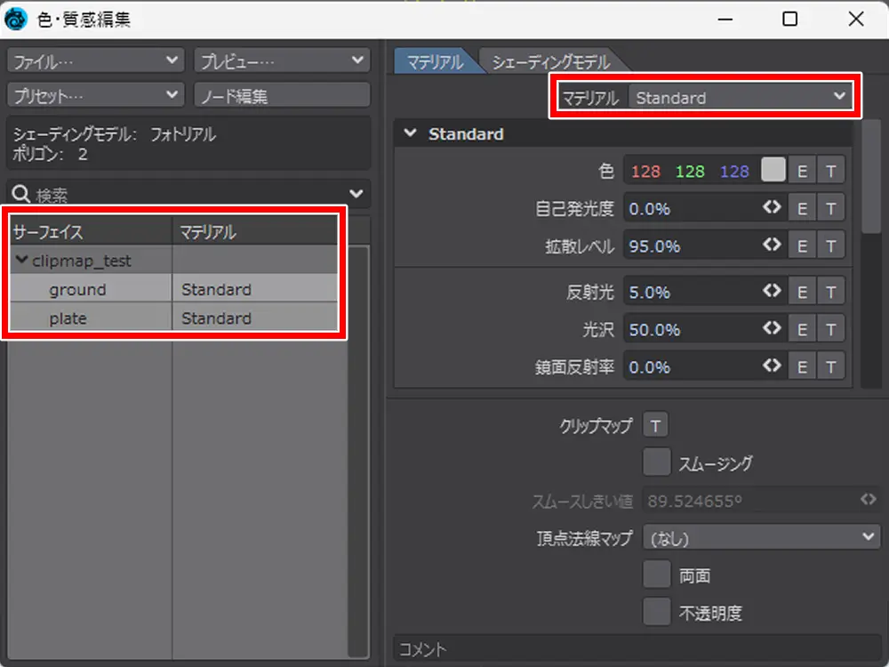Screen dimensions: 889x667
Task: Click the ノード編集 button
Action: click(281, 95)
